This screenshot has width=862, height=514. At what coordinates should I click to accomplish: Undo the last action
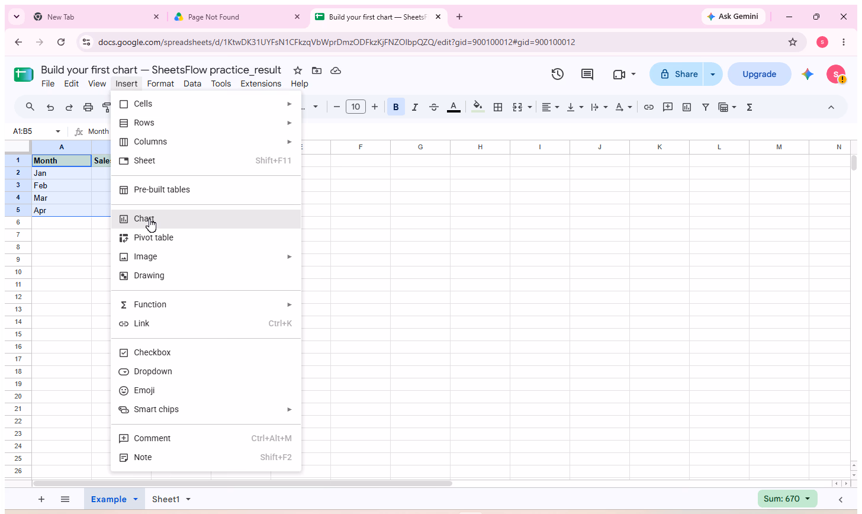(x=50, y=107)
